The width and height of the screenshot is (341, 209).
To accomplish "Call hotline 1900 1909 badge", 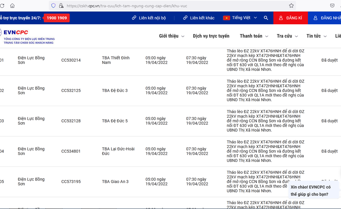I will coord(57,18).
